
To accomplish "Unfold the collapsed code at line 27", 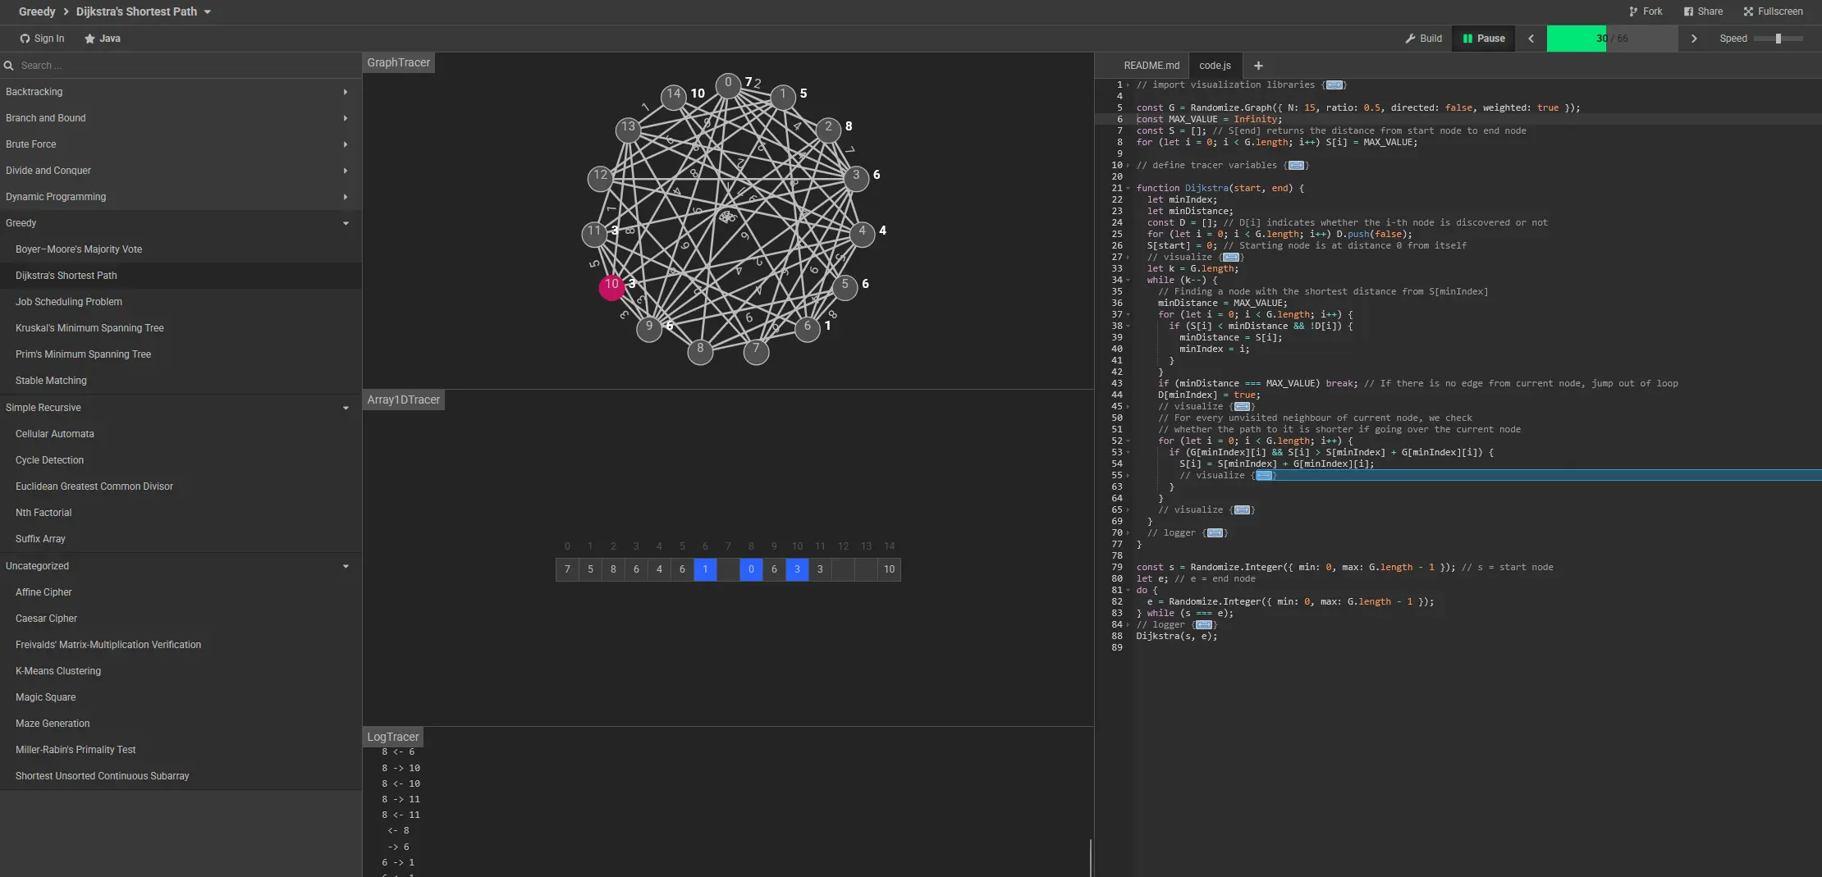I will [x=1128, y=257].
